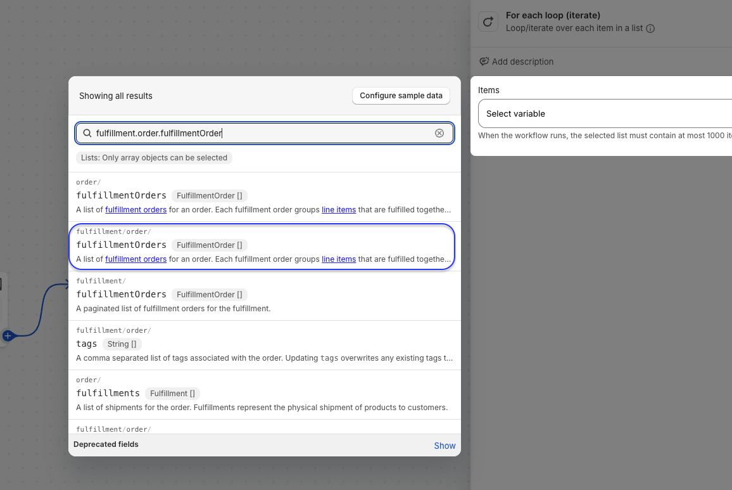Open the fulfillment orders link in the first result
Image resolution: width=732 pixels, height=490 pixels.
click(136, 210)
